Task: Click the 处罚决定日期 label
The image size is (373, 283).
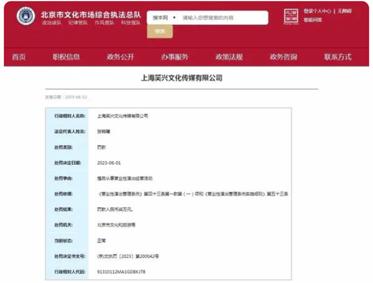Action: [x=68, y=163]
